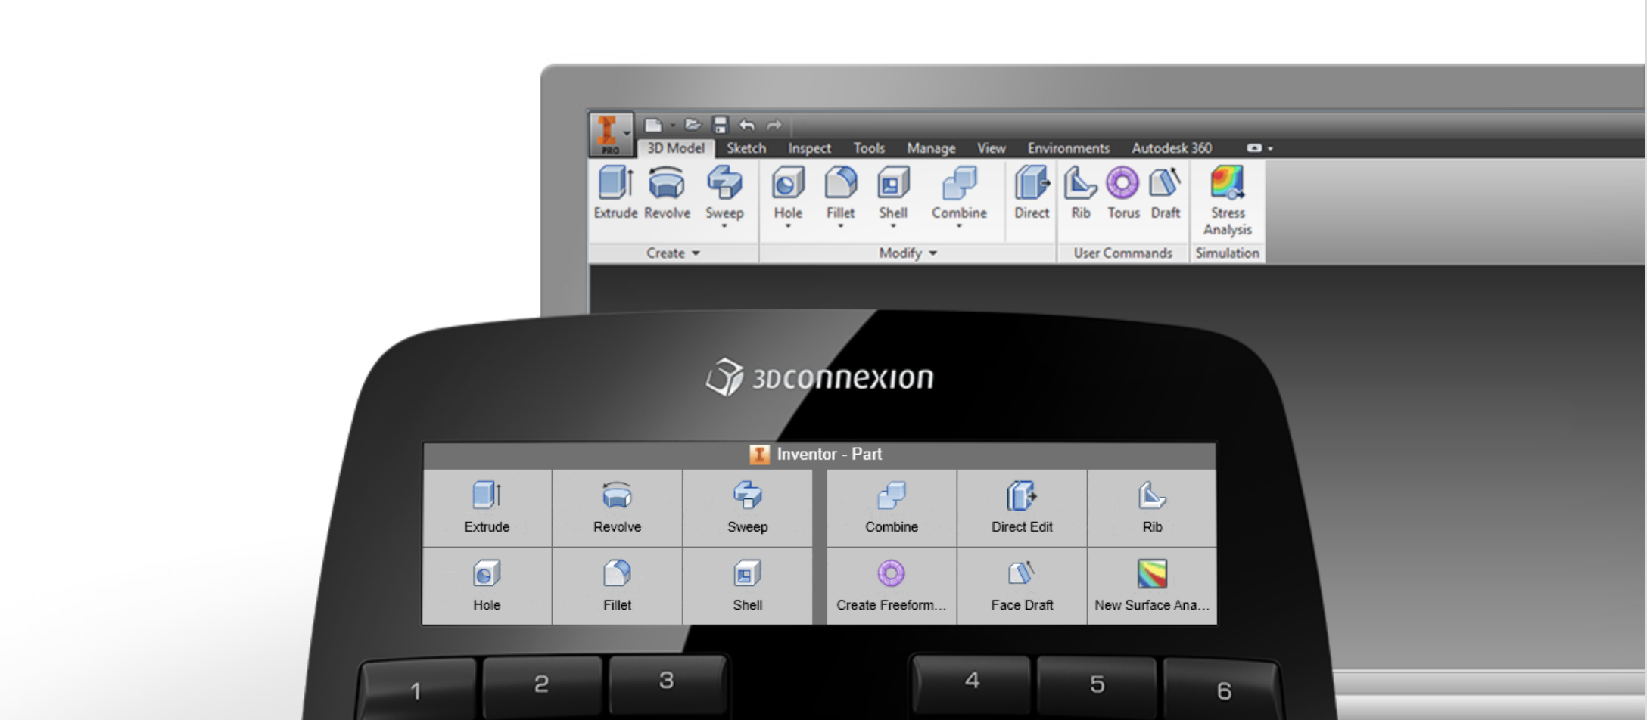Select the Torus tool in User Commands

[1123, 193]
